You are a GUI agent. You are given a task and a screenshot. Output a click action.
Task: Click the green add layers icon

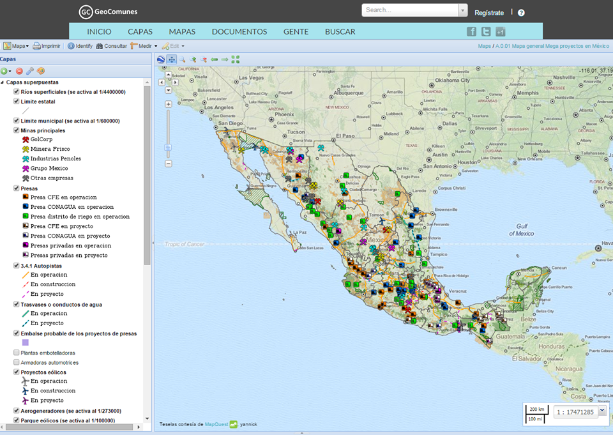click(4, 71)
